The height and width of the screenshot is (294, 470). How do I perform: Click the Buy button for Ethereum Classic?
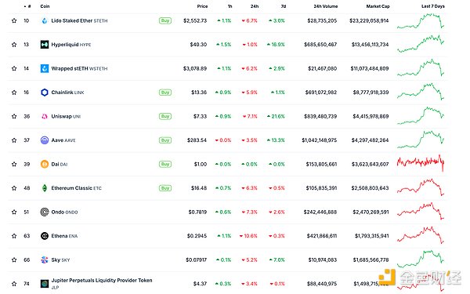165,188
